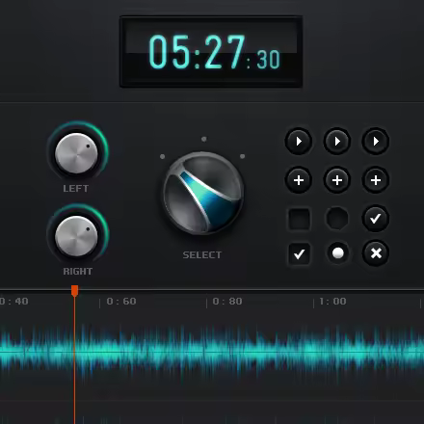Click the right dot above SELECT knob
Viewport: 424px width, 424px height.
[x=243, y=156]
